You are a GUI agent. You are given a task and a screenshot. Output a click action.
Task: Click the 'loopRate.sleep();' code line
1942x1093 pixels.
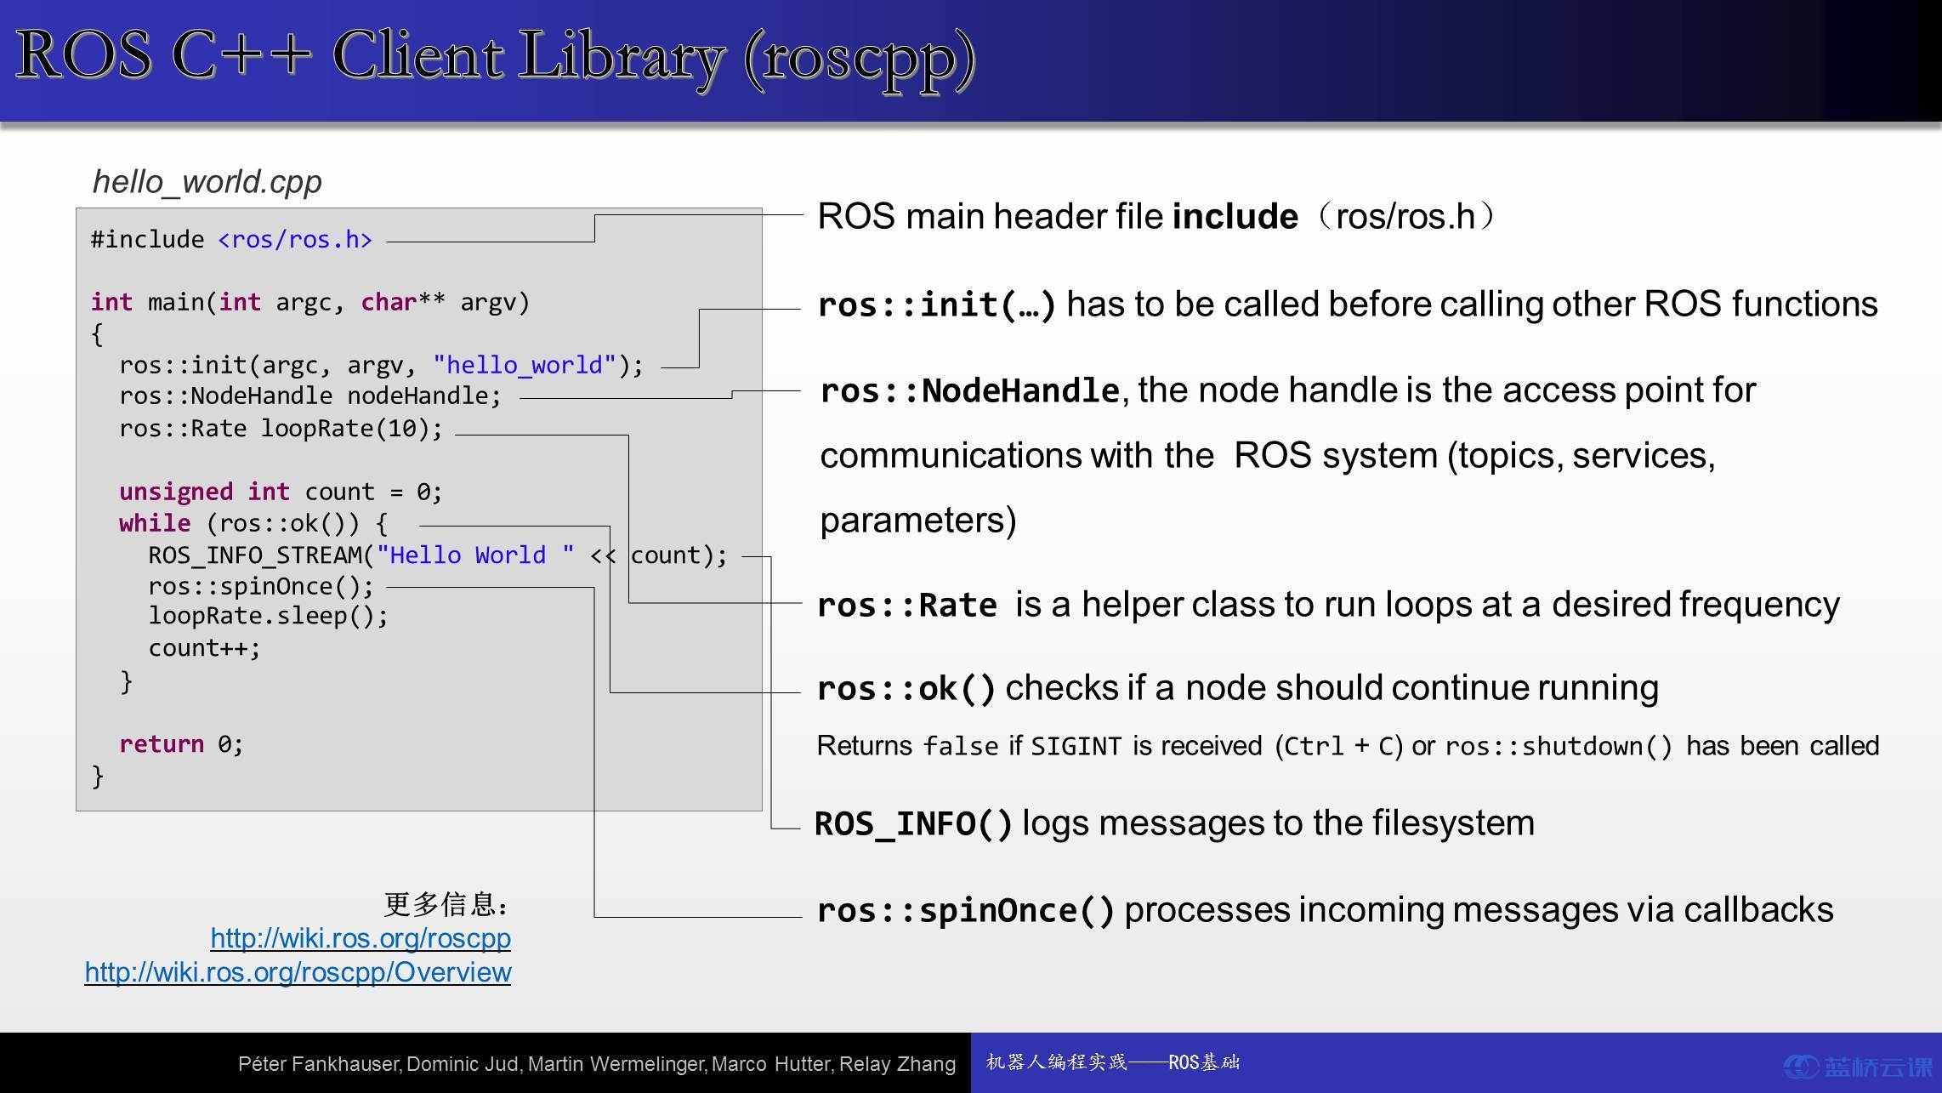pyautogui.click(x=268, y=616)
